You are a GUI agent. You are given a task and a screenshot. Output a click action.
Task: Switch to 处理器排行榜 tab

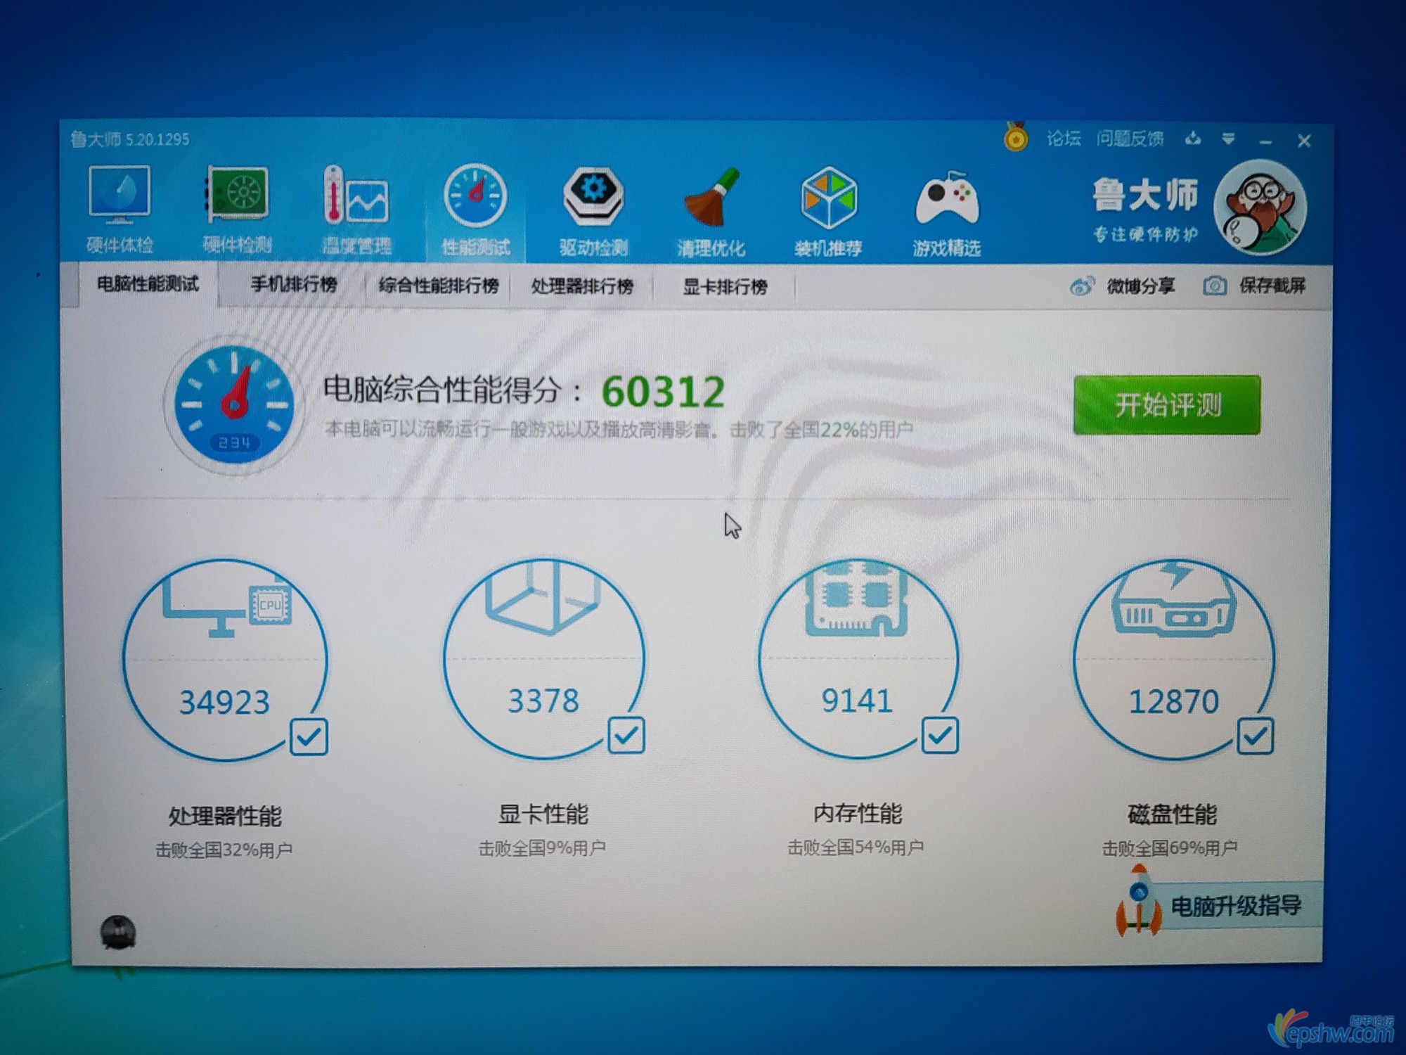(582, 286)
